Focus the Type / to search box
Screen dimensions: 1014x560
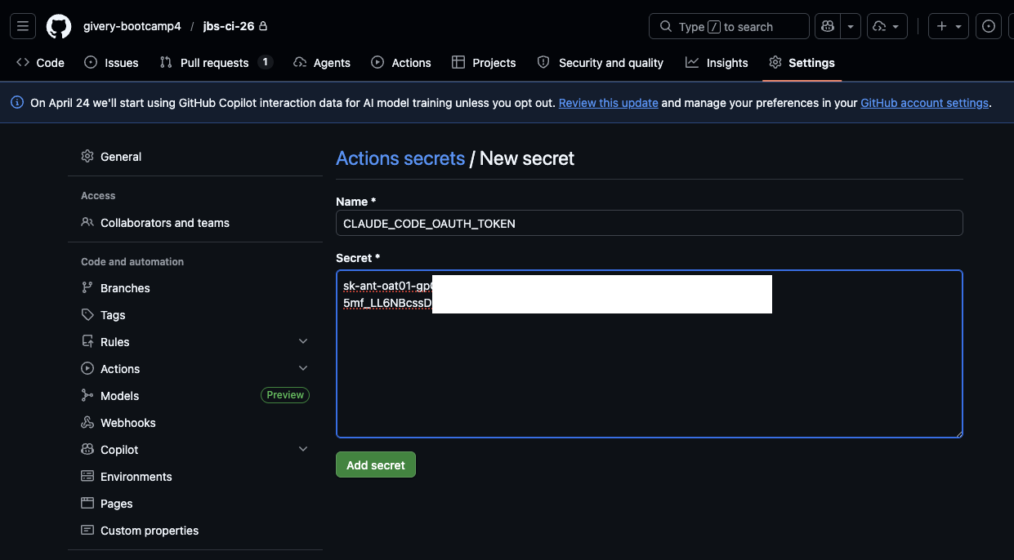729,26
